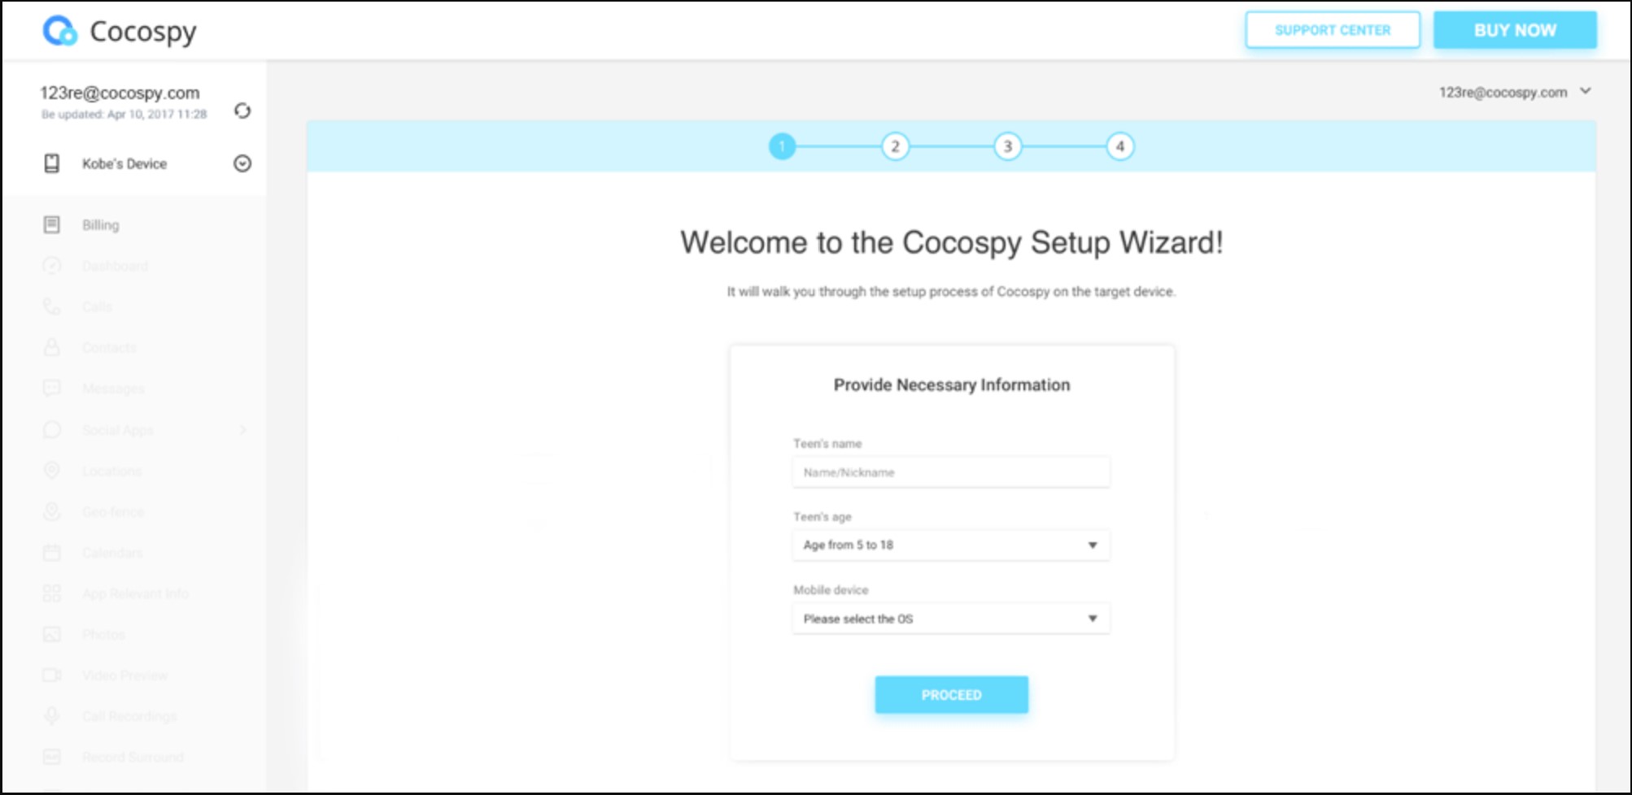Refresh the account data with sync icon
Image resolution: width=1632 pixels, height=795 pixels.
point(242,111)
